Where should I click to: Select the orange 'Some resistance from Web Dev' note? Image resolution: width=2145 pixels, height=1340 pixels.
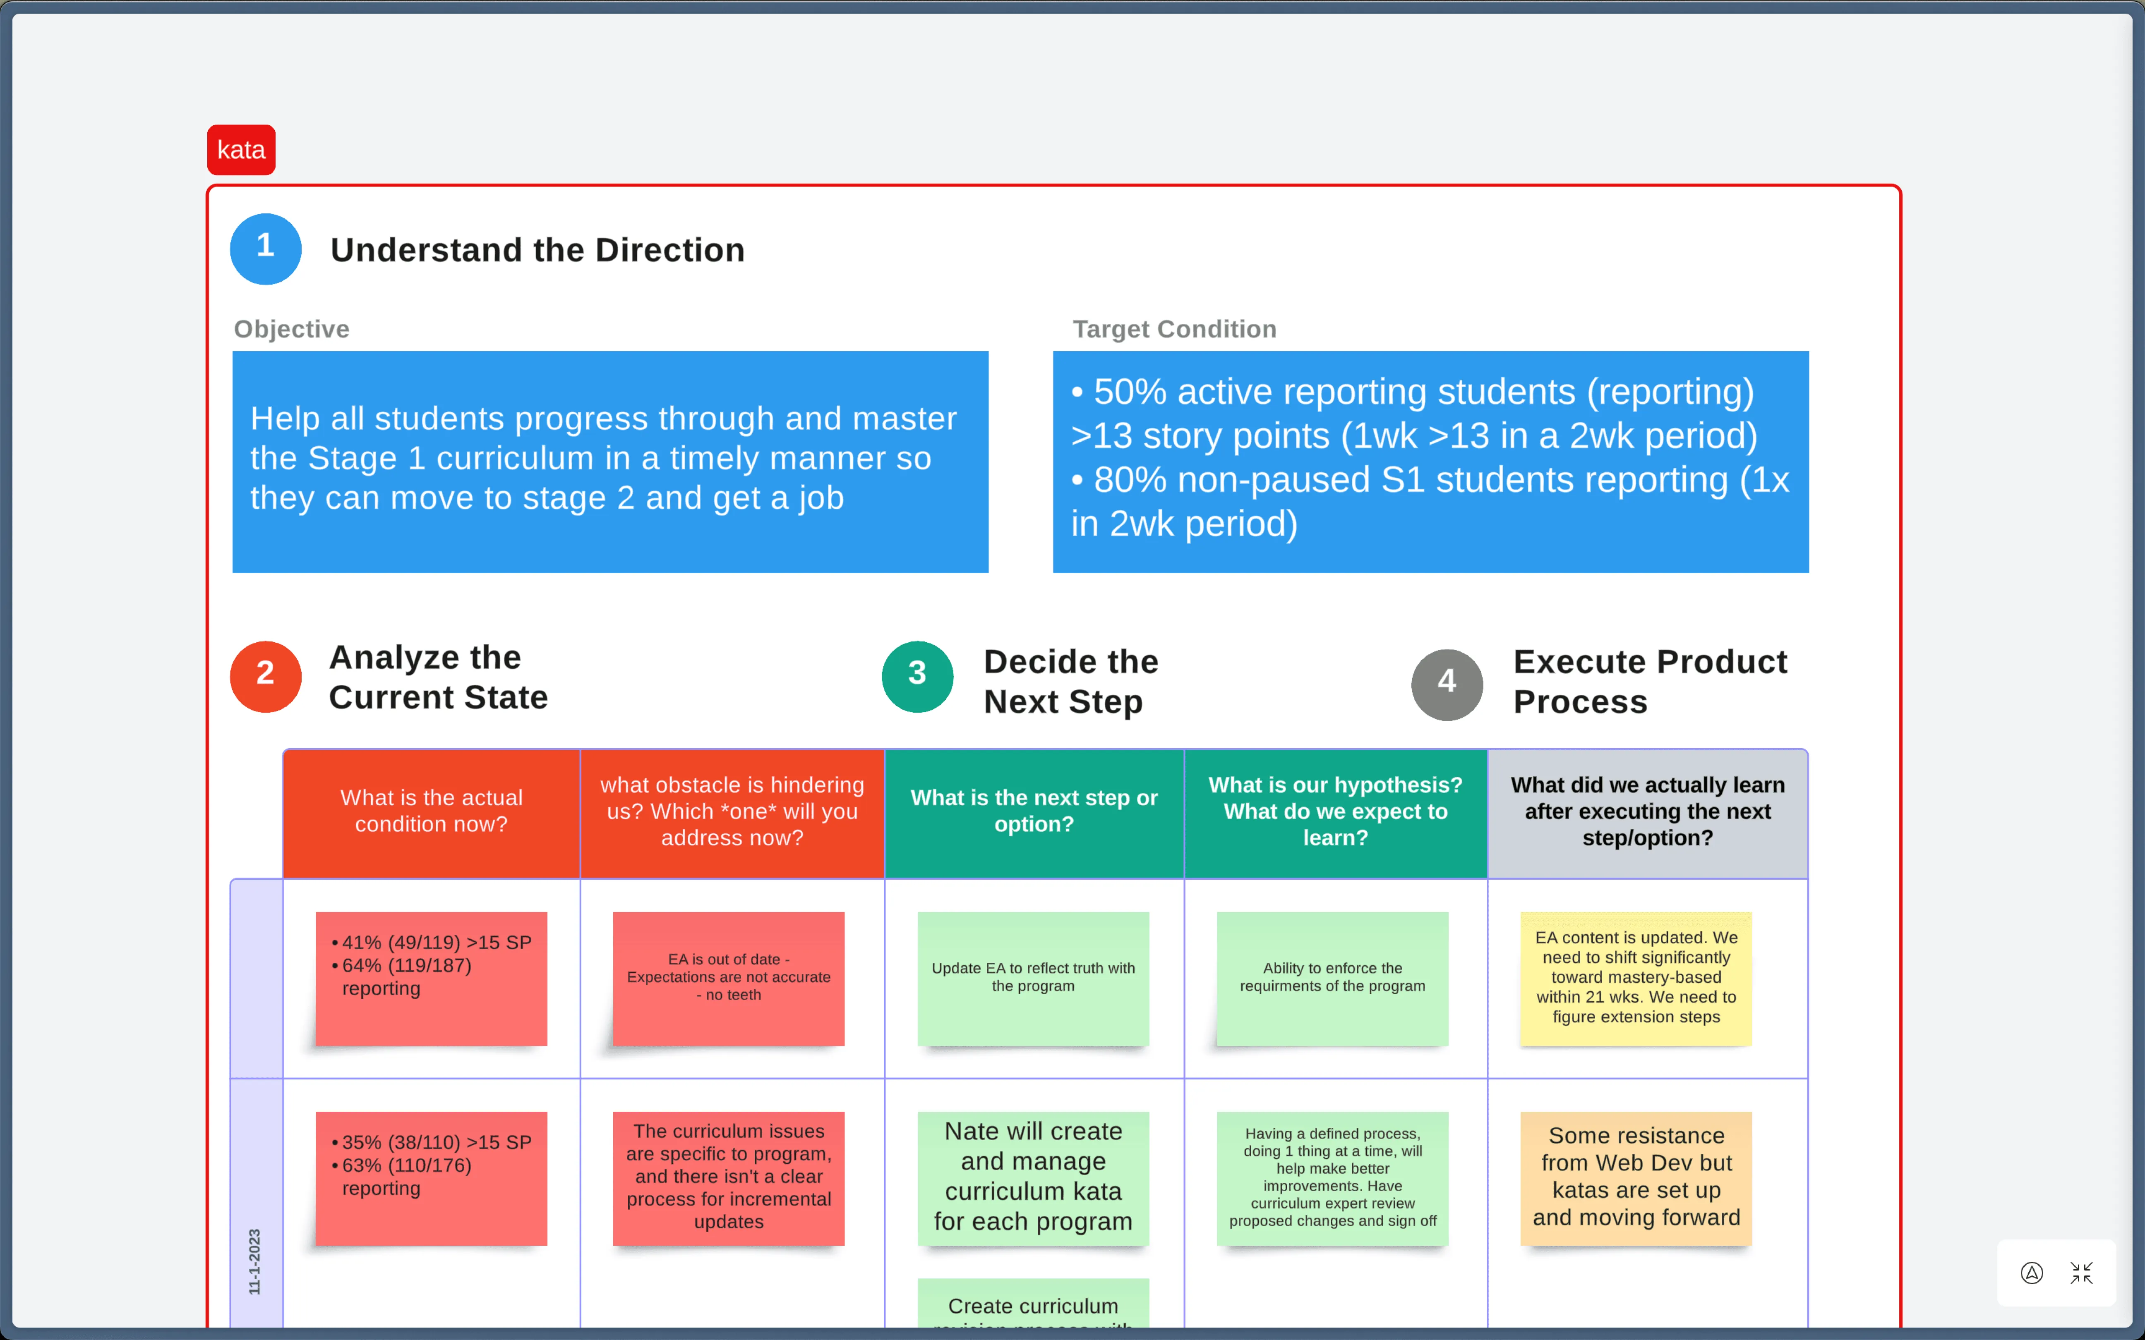(1636, 1179)
